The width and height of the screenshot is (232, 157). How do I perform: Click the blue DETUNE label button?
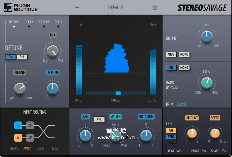52,73
